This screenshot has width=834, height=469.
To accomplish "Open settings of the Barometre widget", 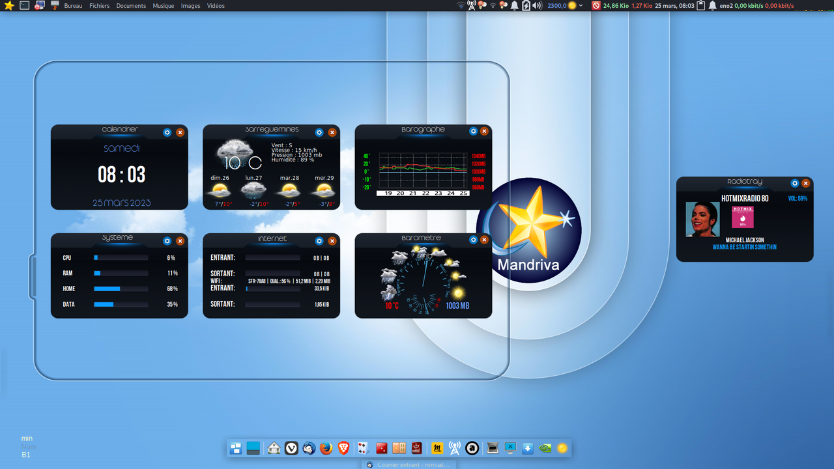I will (473, 240).
